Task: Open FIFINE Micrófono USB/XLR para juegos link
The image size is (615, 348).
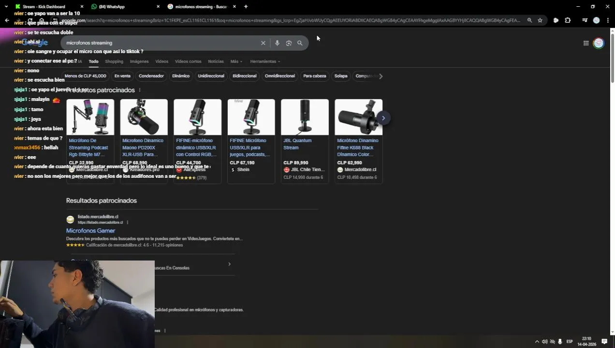Action: tap(250, 147)
